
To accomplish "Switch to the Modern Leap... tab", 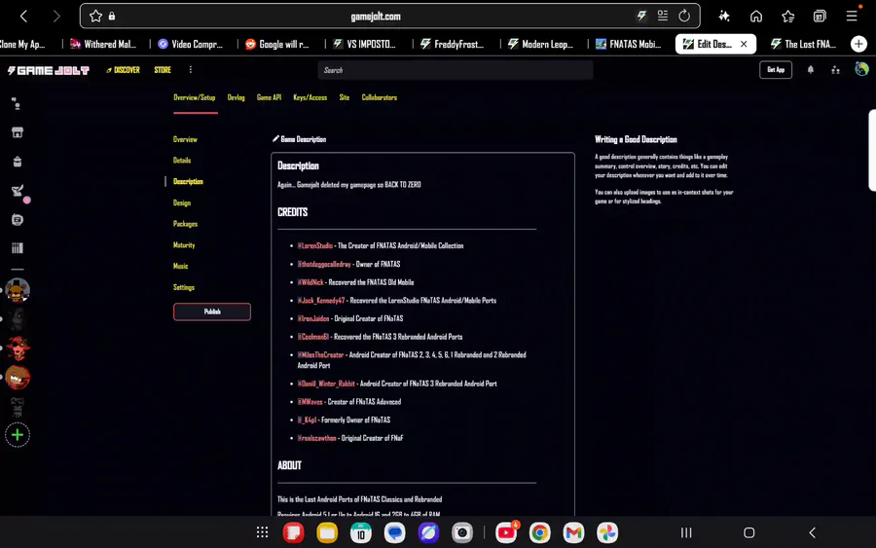I will click(x=540, y=44).
